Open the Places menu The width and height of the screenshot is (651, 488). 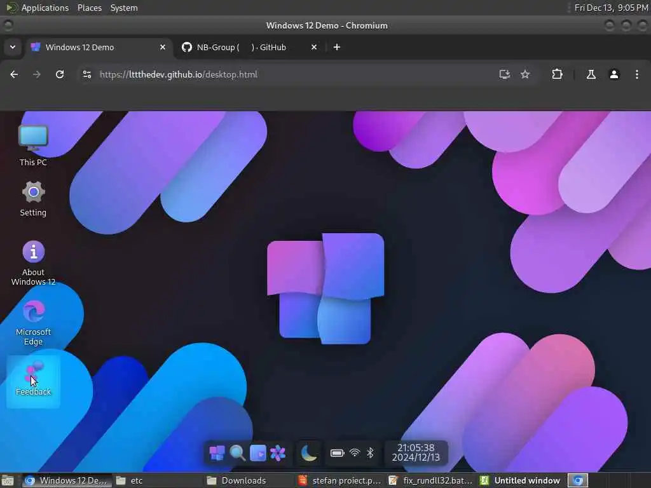tap(90, 8)
